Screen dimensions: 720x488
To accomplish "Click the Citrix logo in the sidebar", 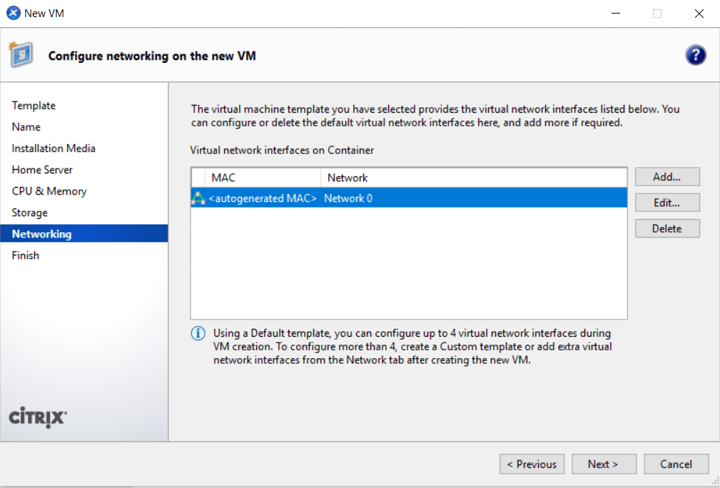I will [36, 418].
